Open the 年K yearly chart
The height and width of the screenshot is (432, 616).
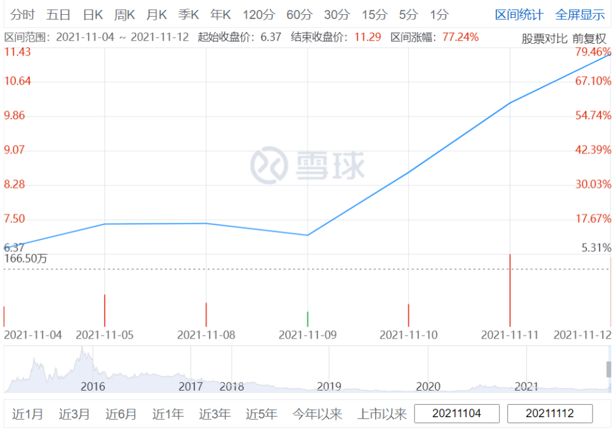[220, 15]
